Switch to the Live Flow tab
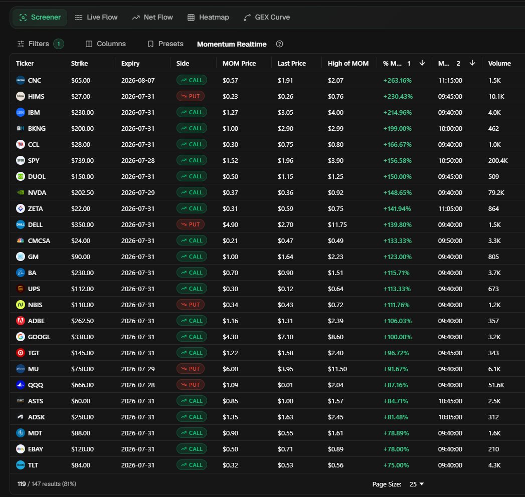525x497 pixels. tap(96, 18)
